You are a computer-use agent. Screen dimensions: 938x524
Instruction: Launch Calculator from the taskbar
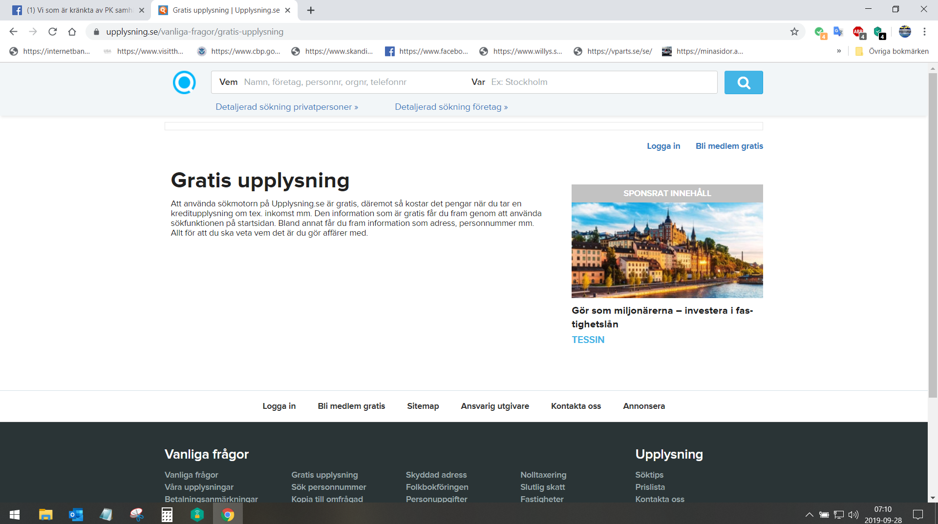pyautogui.click(x=167, y=515)
